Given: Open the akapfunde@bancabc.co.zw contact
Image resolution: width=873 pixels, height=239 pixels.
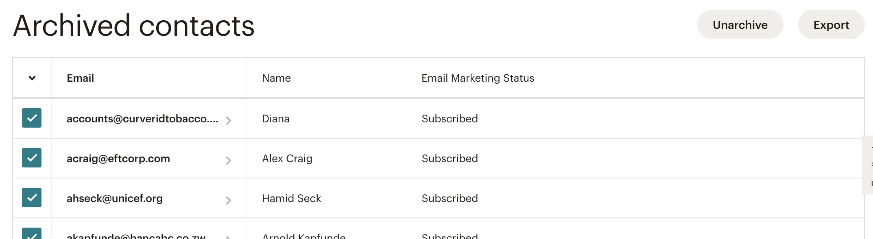Looking at the screenshot, I should tap(136, 236).
